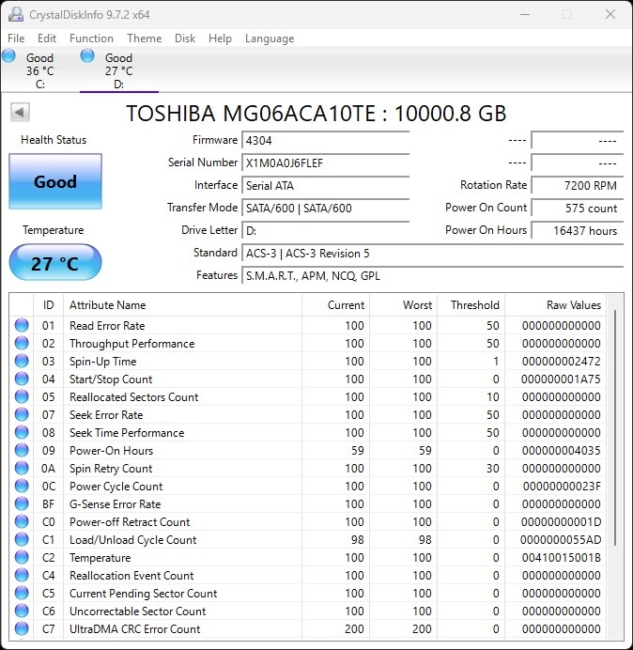Click the Standard ACS-3 field
This screenshot has height=650, width=633.
click(432, 253)
